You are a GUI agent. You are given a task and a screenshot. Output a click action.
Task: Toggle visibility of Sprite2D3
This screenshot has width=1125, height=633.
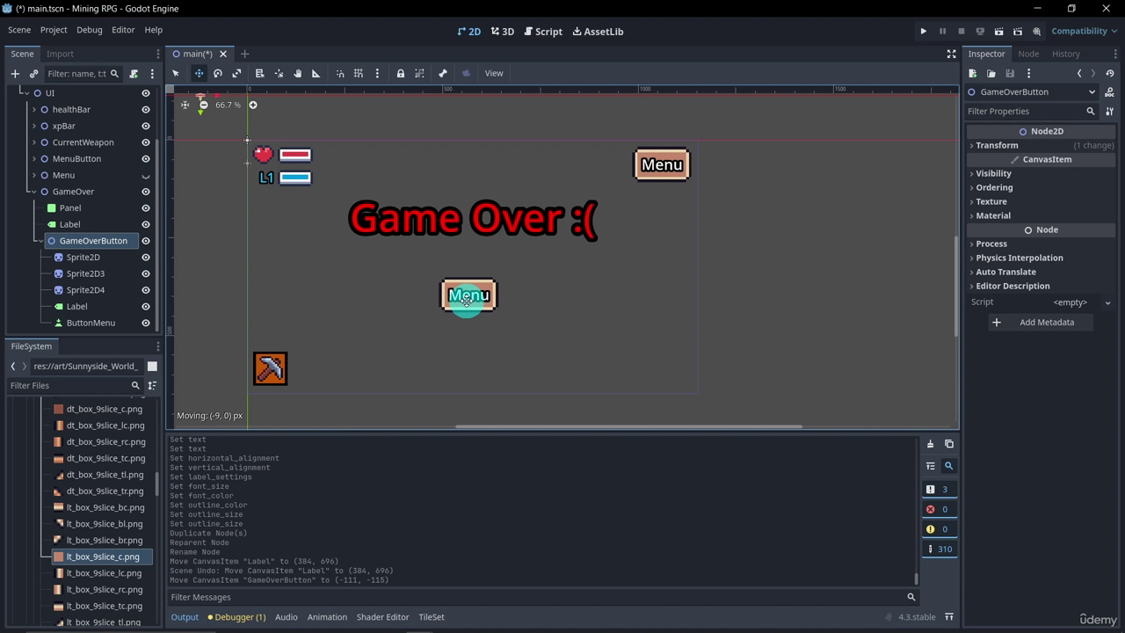point(146,273)
